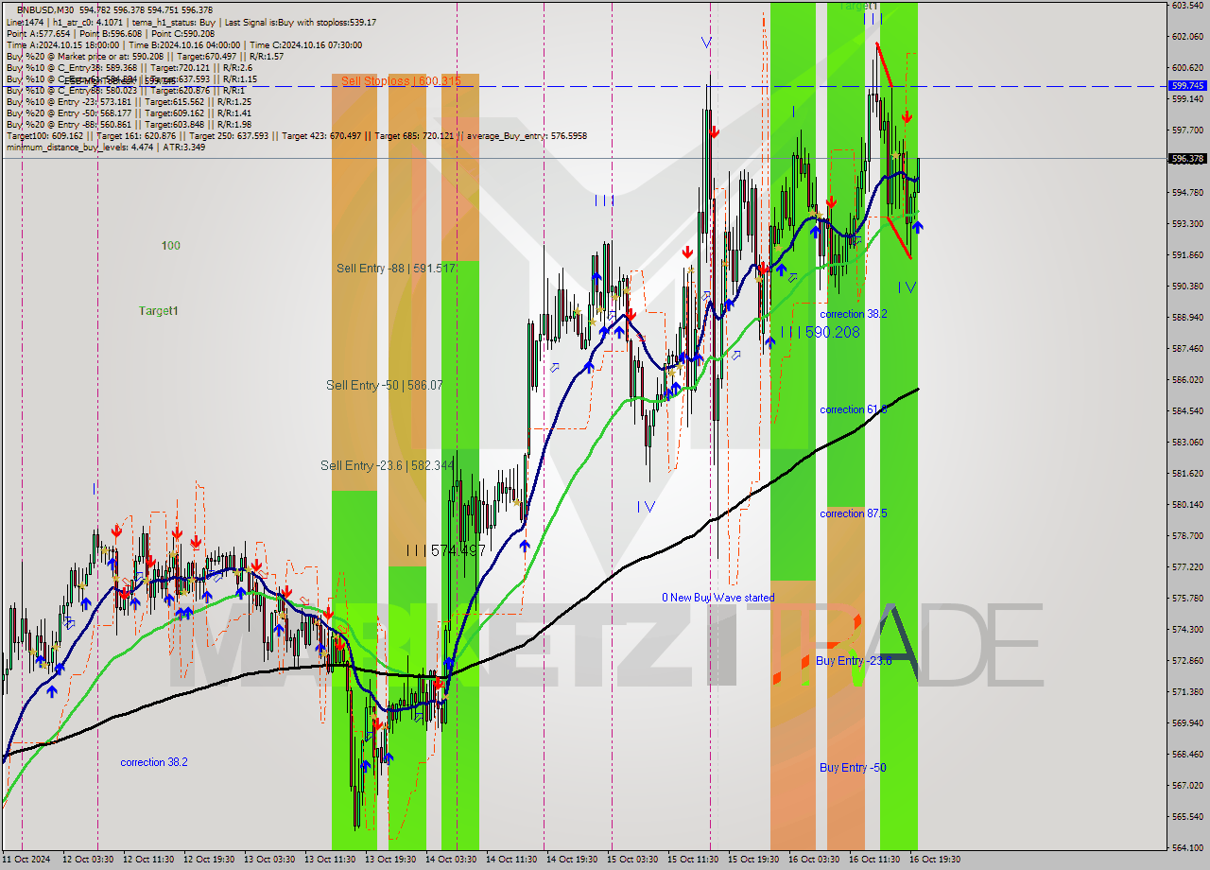1210x870 pixels.
Task: Select the 'correction 61.8' label
Action: 854,409
